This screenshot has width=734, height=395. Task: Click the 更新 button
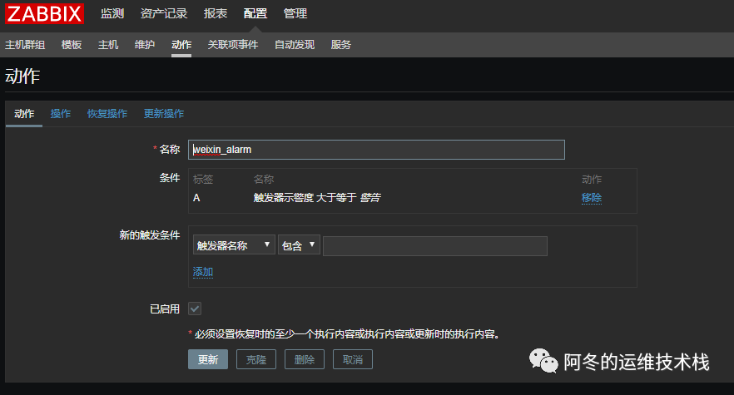pyautogui.click(x=208, y=359)
